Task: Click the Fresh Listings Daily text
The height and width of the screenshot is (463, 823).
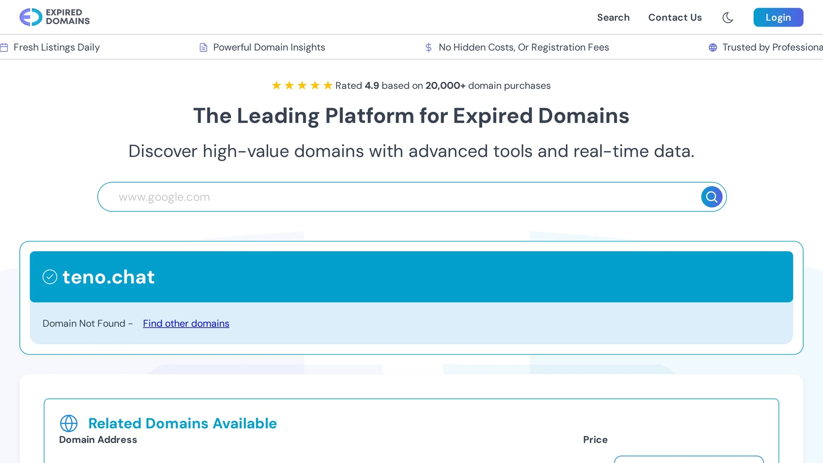Action: (57, 48)
